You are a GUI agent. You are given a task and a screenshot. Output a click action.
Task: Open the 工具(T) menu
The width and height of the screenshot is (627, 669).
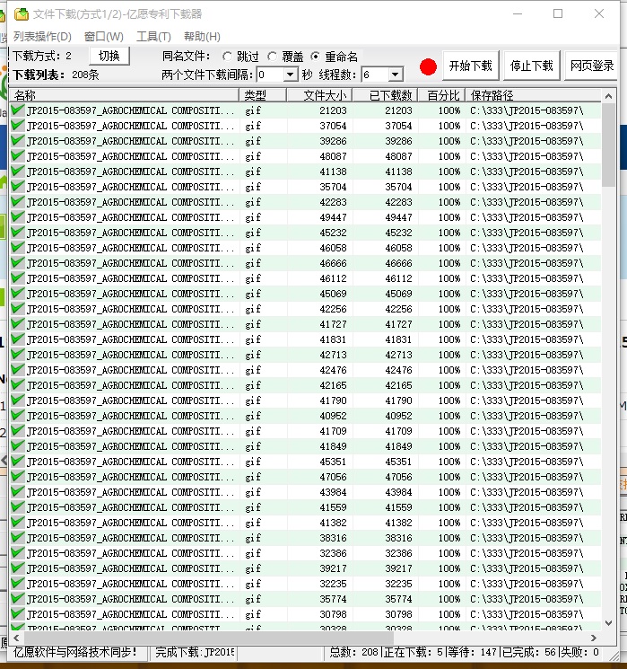153,36
